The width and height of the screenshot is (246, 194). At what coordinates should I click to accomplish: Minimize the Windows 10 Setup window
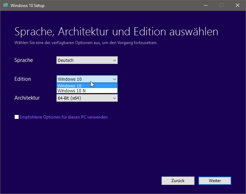(x=206, y=5)
